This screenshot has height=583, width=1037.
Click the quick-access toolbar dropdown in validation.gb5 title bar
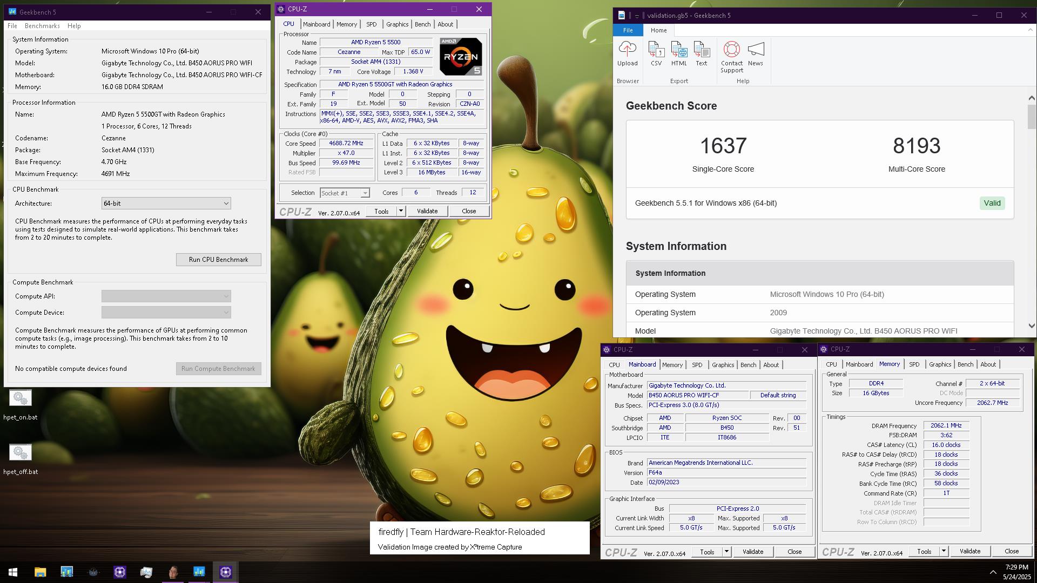coord(637,16)
